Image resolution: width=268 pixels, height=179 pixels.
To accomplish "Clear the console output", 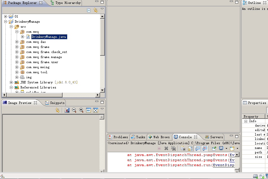I will click(x=183, y=149).
